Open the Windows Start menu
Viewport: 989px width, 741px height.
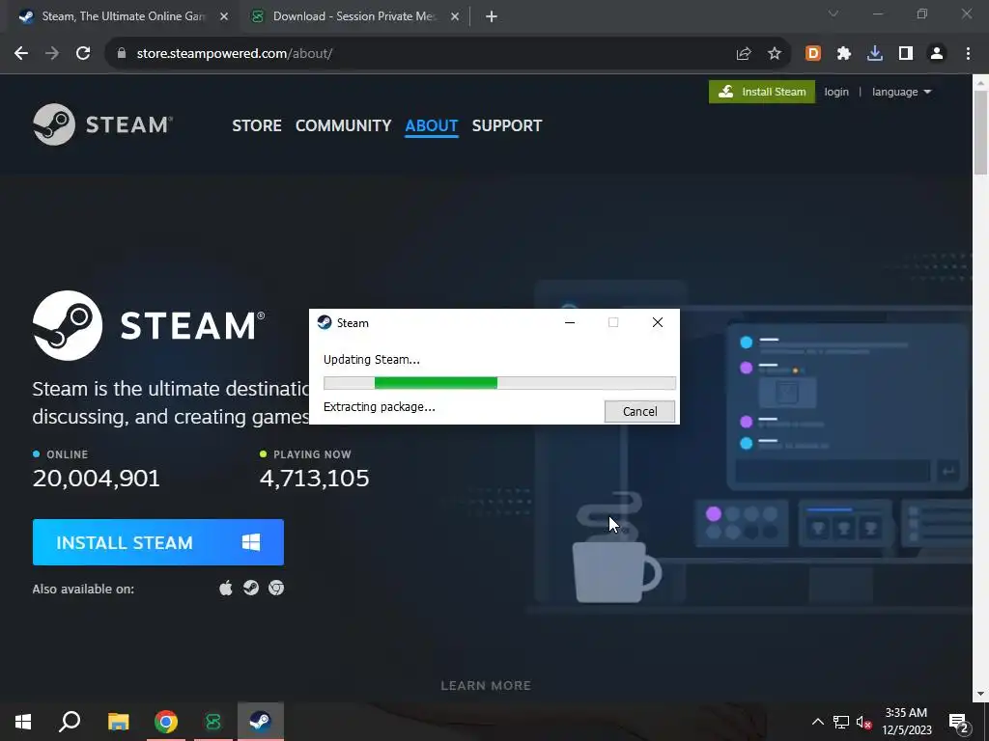click(x=23, y=722)
